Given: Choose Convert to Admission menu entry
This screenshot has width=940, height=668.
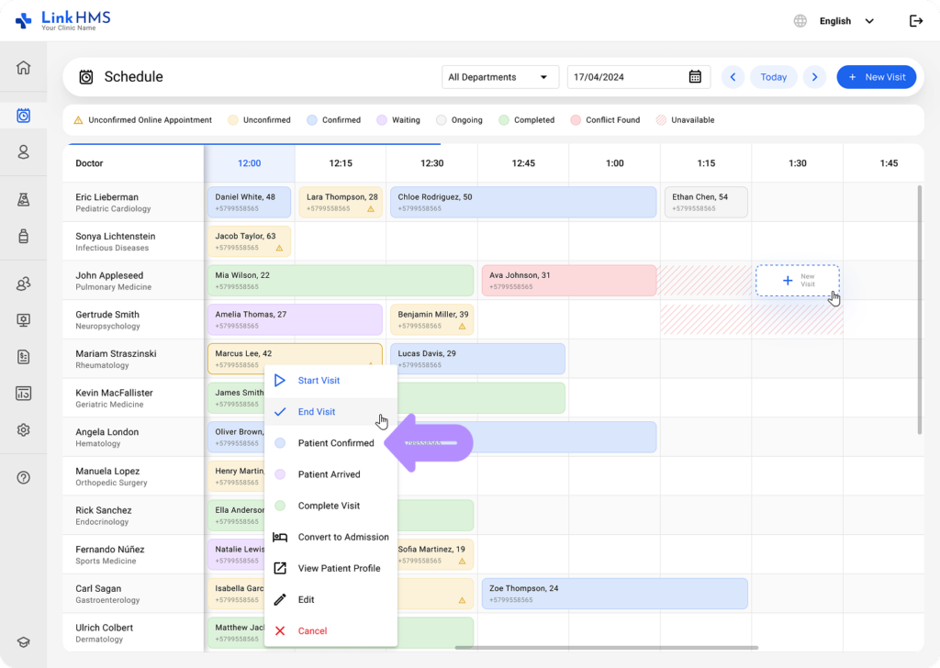Looking at the screenshot, I should pos(330,537).
